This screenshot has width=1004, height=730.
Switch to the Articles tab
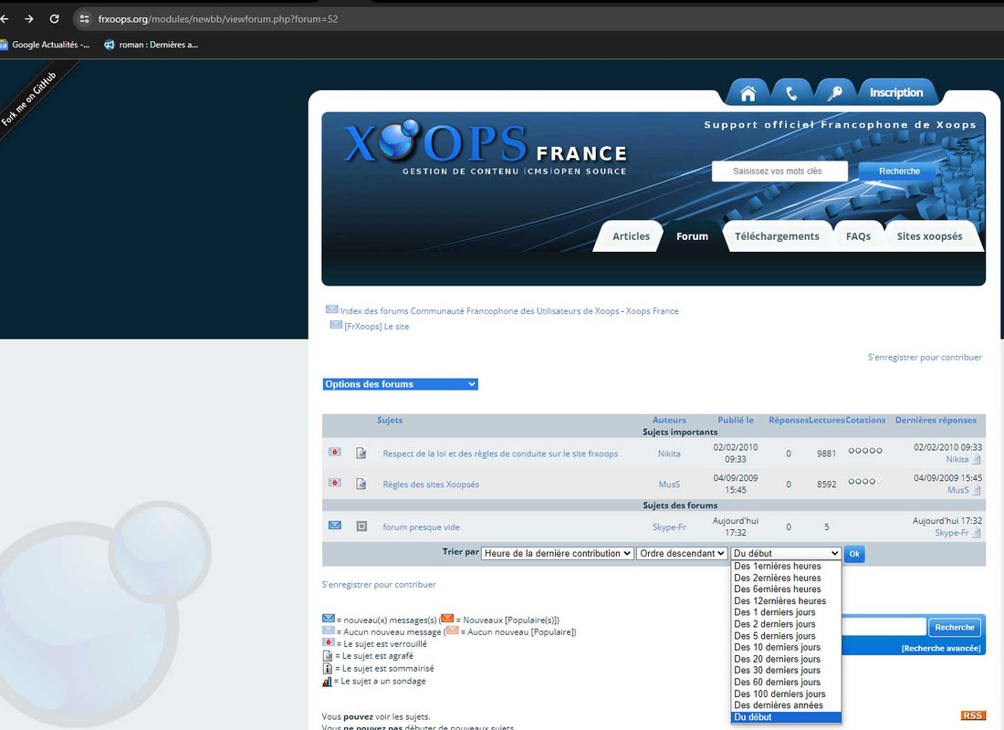(x=631, y=236)
